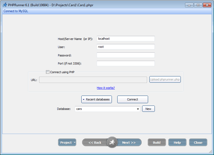Focus the Host/Server Name field
Viewport: 214px width, 155px height.
point(126,39)
